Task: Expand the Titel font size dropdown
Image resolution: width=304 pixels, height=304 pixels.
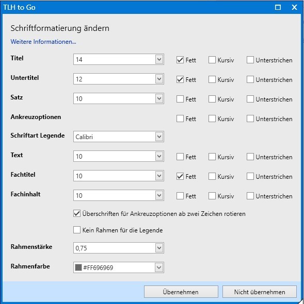Action: coord(159,59)
